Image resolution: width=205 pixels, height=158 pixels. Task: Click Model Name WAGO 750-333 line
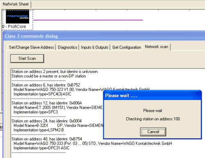[93, 143]
